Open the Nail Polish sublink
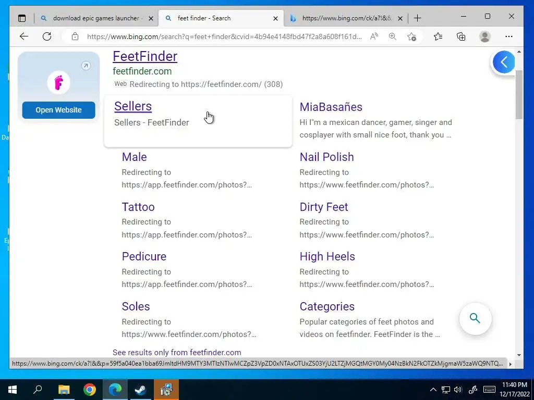Viewport: 534px width, 400px height. 326,157
